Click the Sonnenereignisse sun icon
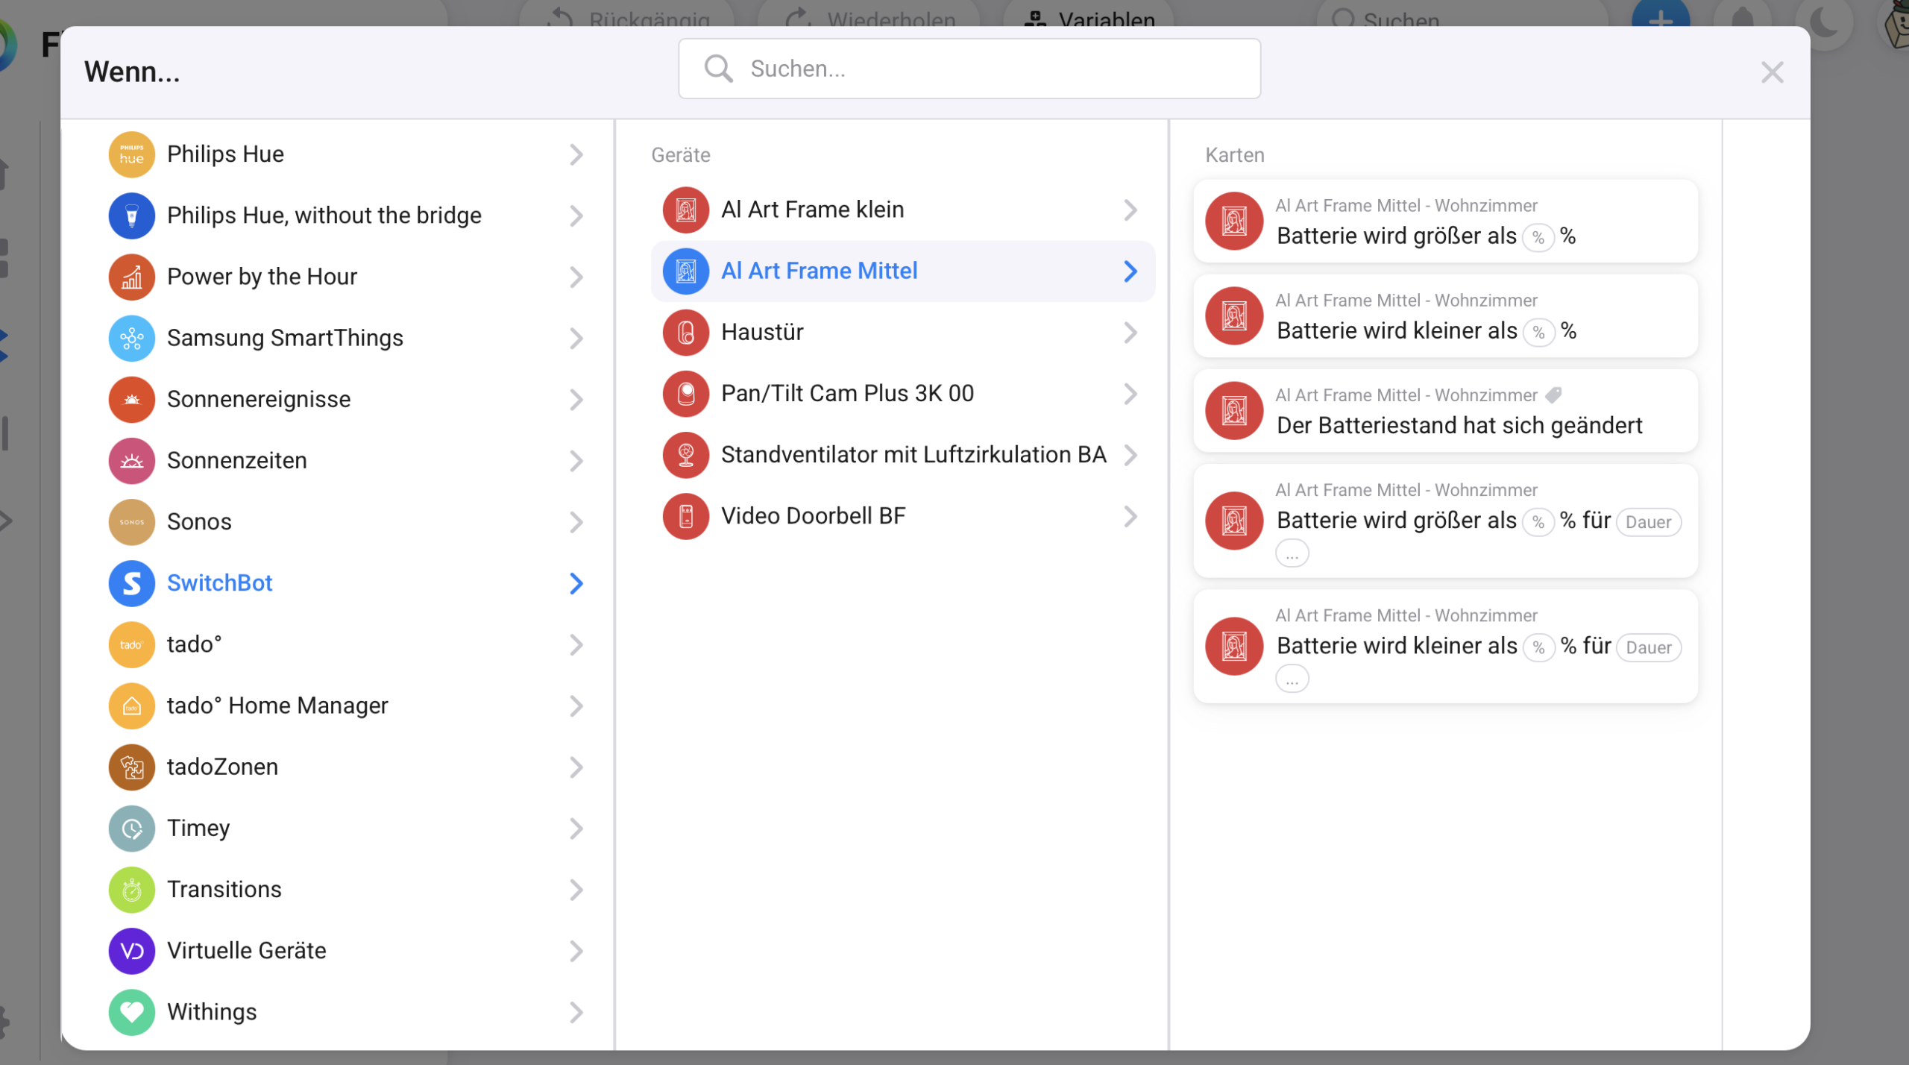 pos(132,399)
